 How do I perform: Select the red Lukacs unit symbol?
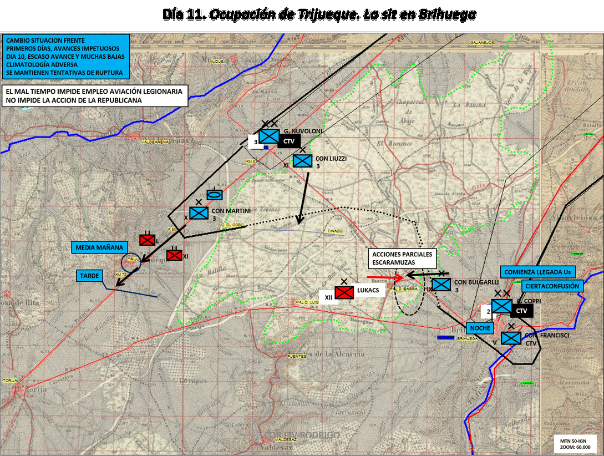click(344, 292)
